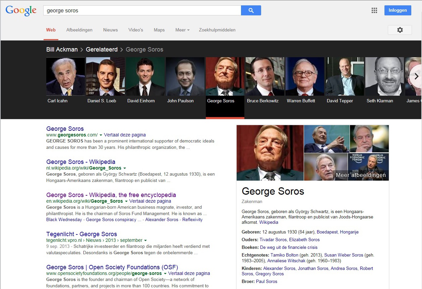This screenshot has height=289, width=422.
Task: Open Jonathan Soros in Kinderen row
Action: [x=313, y=268]
